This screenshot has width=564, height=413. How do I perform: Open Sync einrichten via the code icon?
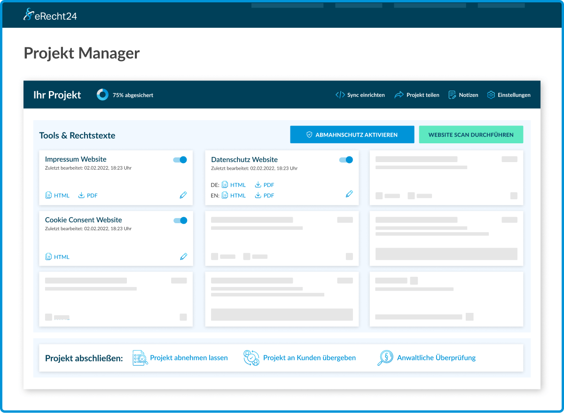(x=341, y=94)
